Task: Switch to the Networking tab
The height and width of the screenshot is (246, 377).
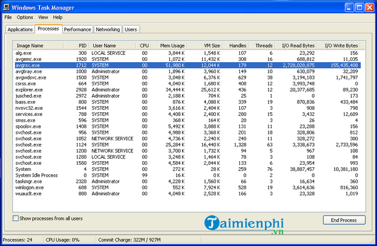Action: (x=108, y=29)
